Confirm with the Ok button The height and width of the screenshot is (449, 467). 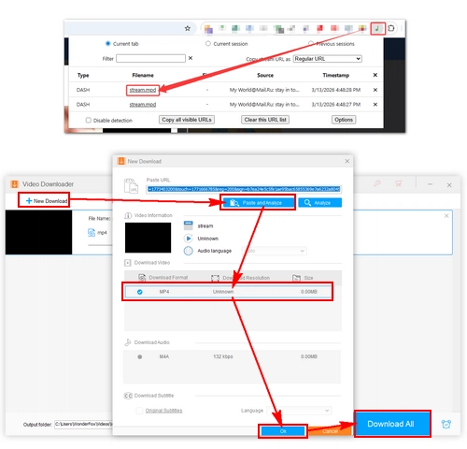click(x=283, y=431)
